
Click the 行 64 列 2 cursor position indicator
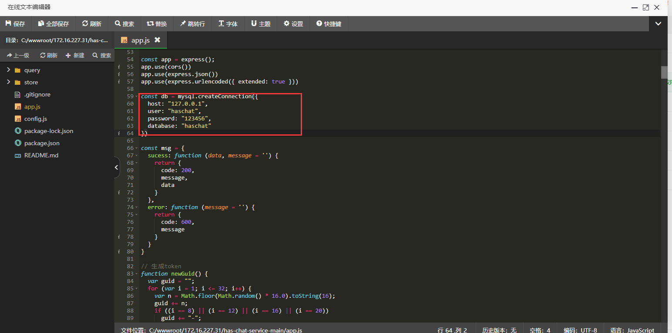pos(452,330)
